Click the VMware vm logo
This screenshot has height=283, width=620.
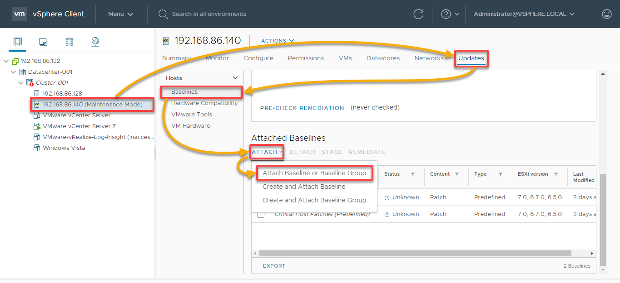pos(20,14)
